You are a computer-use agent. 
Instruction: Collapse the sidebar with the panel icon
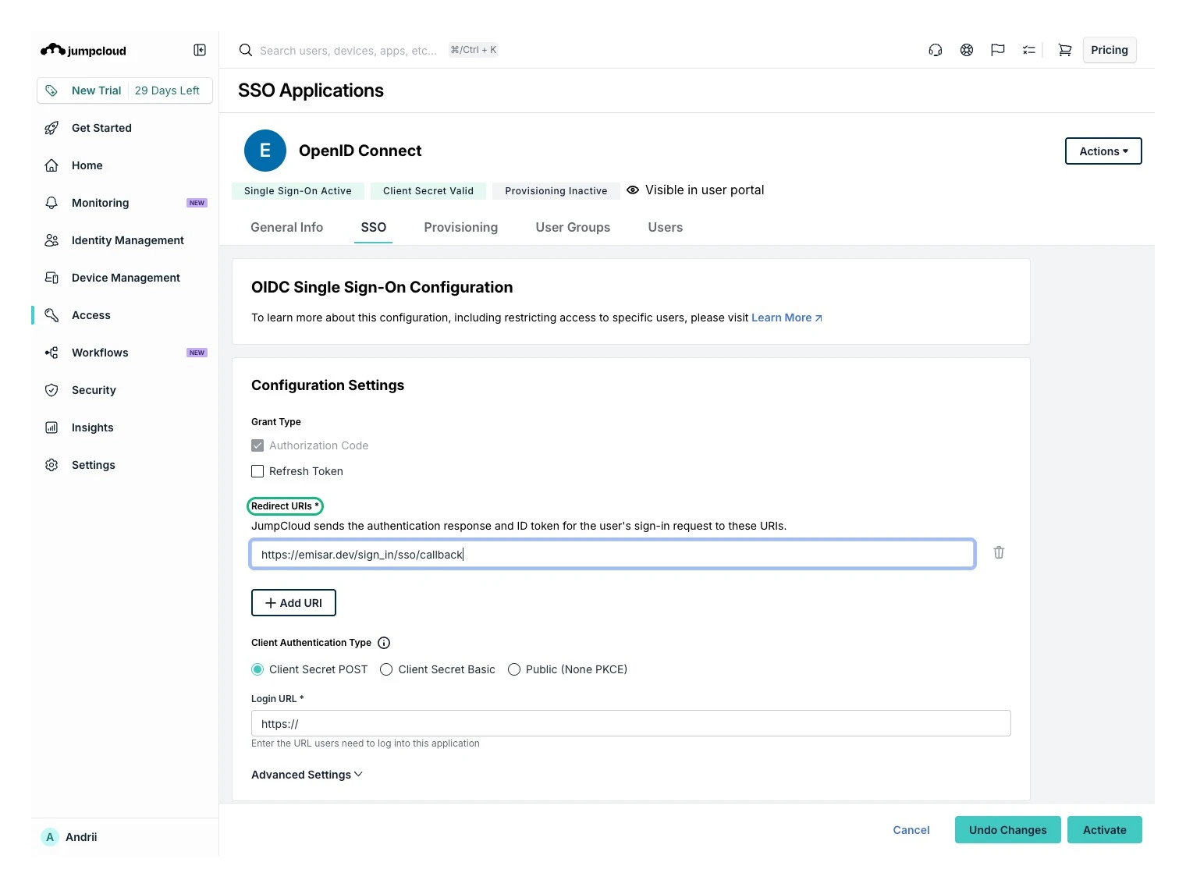coord(200,50)
